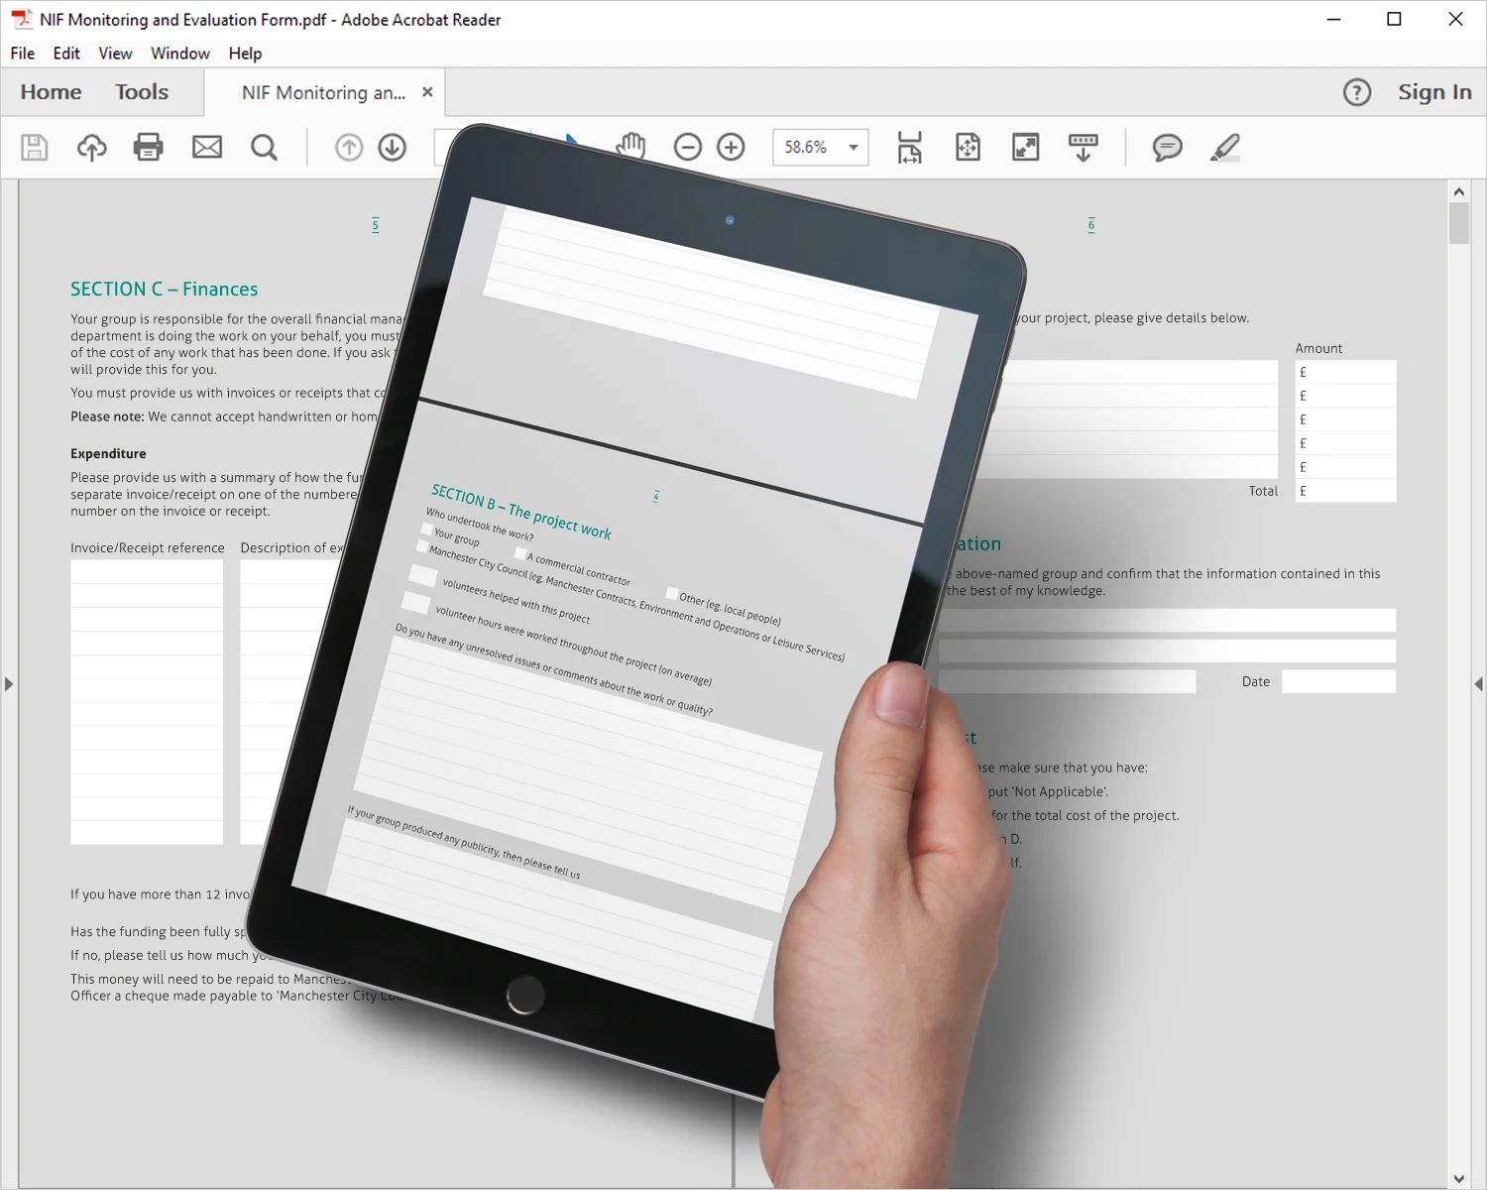Screen dimensions: 1487x1190
Task: Click the Date input field
Action: 1338,681
